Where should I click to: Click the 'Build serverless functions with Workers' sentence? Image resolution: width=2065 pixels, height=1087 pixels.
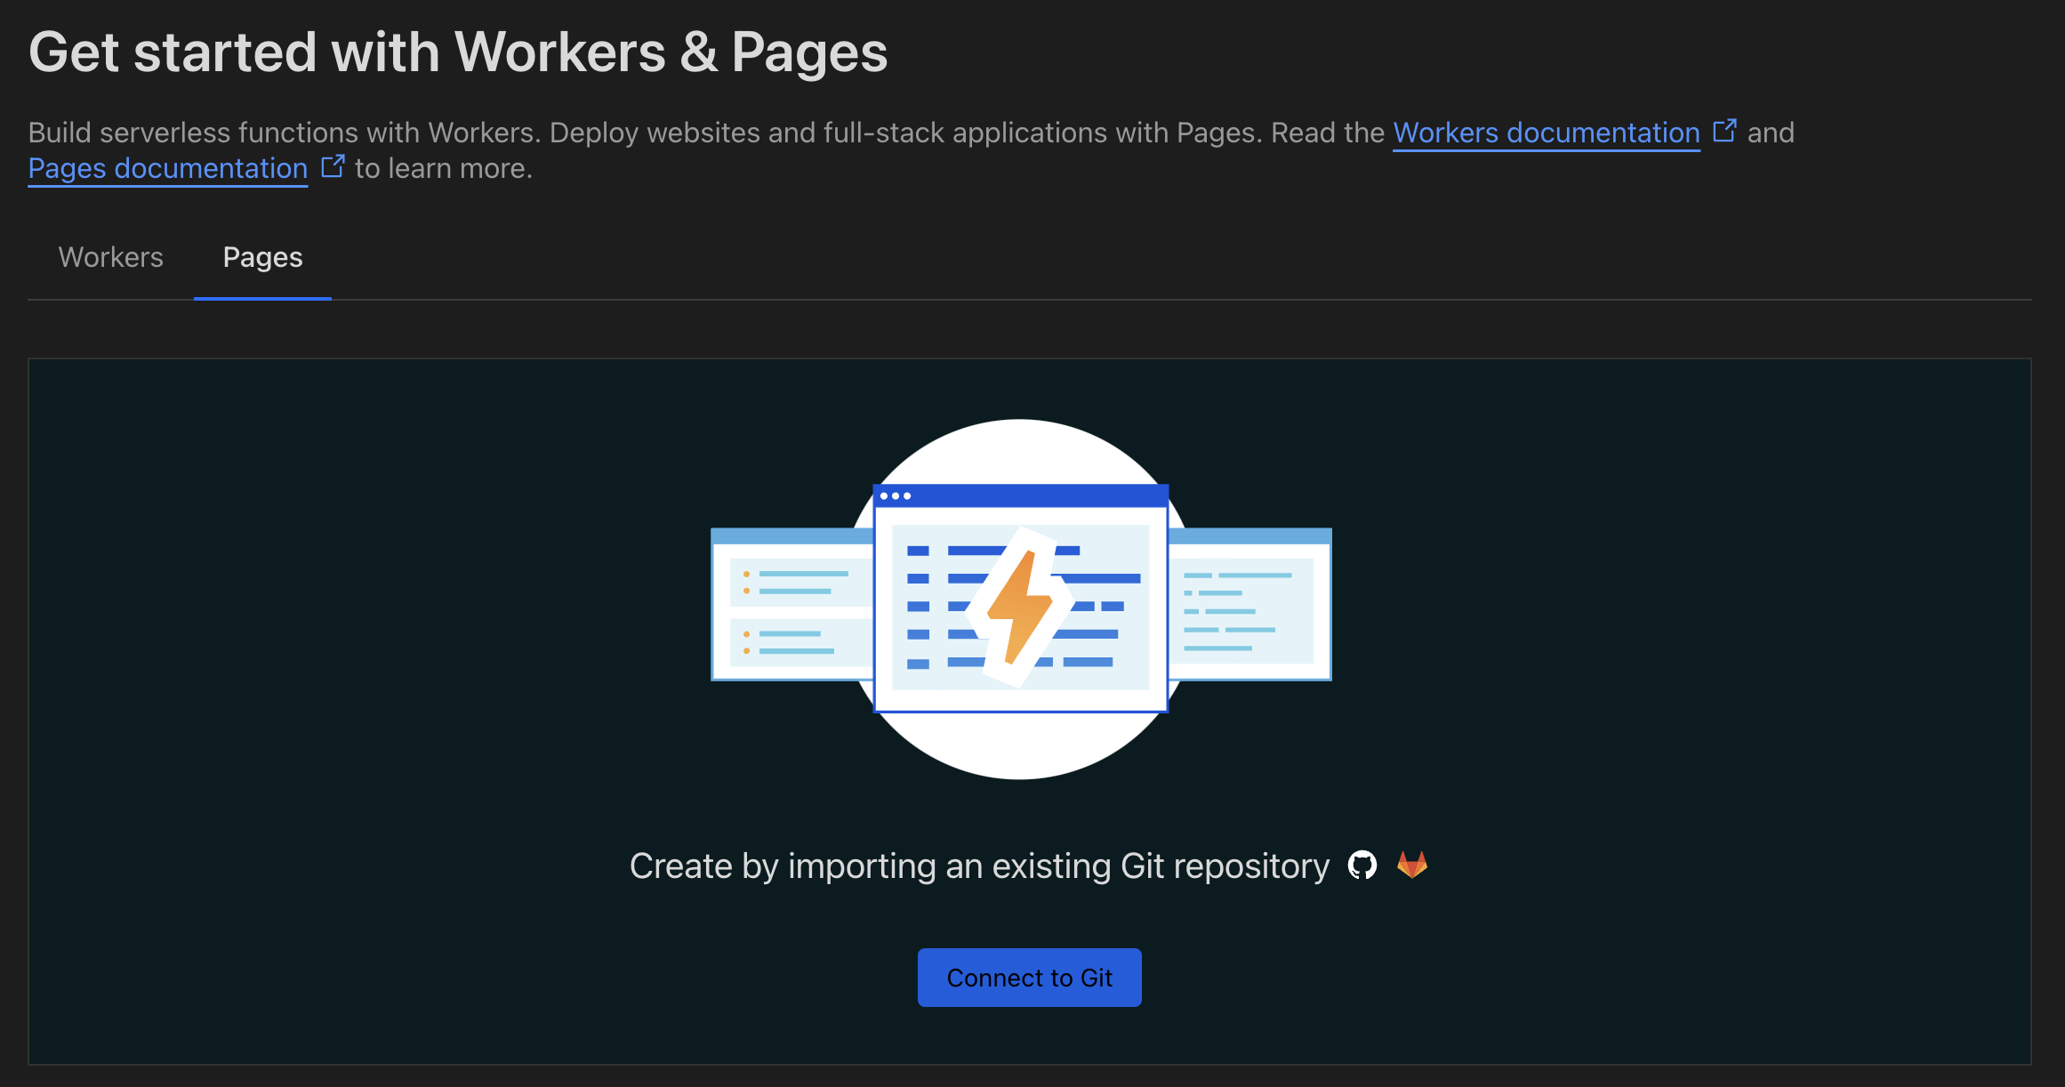click(285, 133)
